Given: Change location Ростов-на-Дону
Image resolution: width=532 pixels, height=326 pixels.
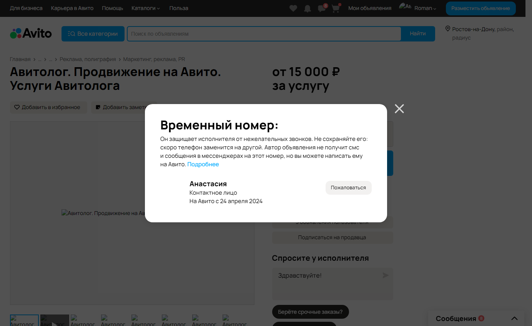Looking at the screenshot, I should (473, 29).
